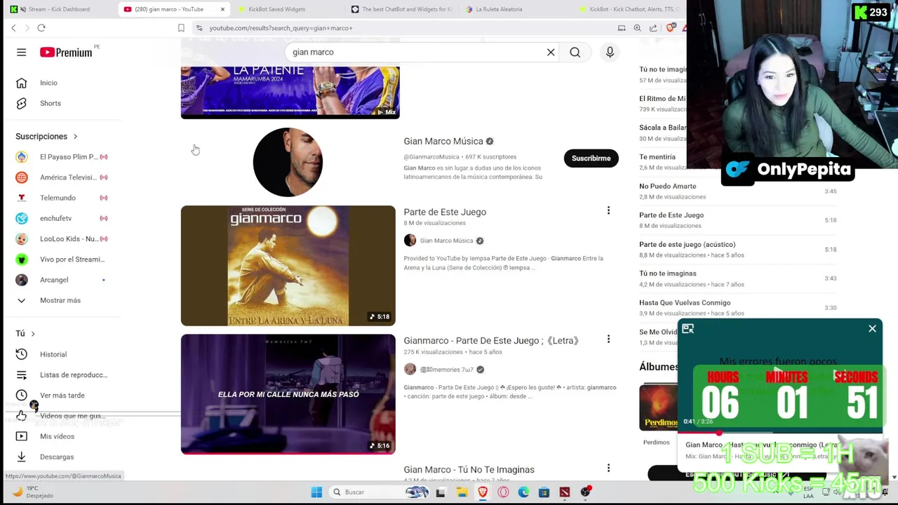Switch to the KickBot Saved Widgets tab
This screenshot has height=505, width=898.
tap(277, 9)
